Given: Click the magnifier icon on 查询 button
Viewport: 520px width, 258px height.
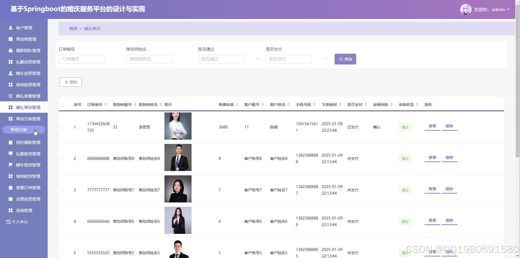Looking at the screenshot, I should coord(341,59).
